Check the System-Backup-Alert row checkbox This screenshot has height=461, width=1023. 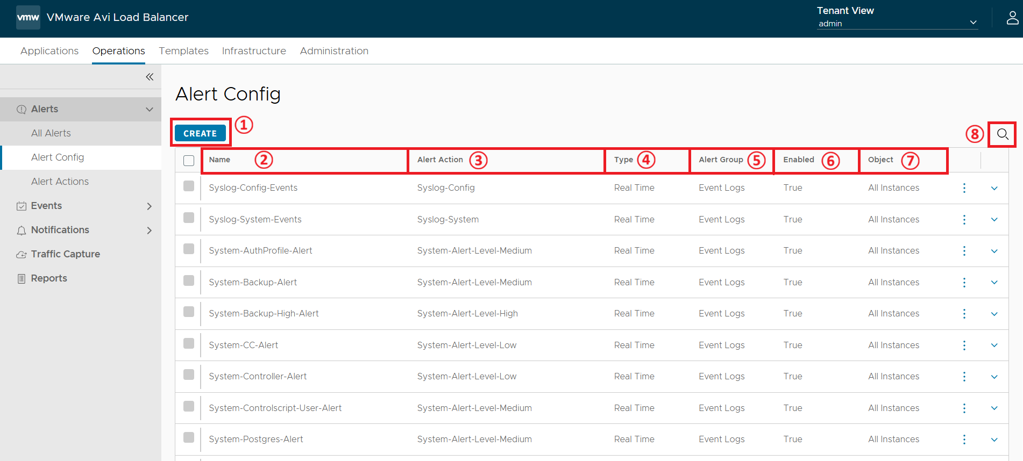(189, 280)
